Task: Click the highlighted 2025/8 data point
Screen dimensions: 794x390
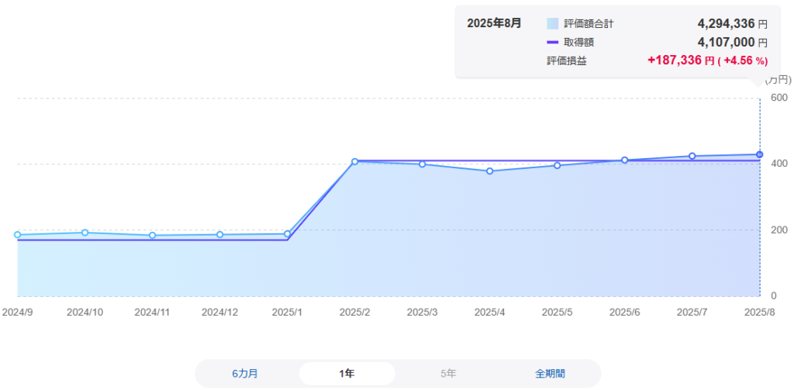Action: point(759,155)
